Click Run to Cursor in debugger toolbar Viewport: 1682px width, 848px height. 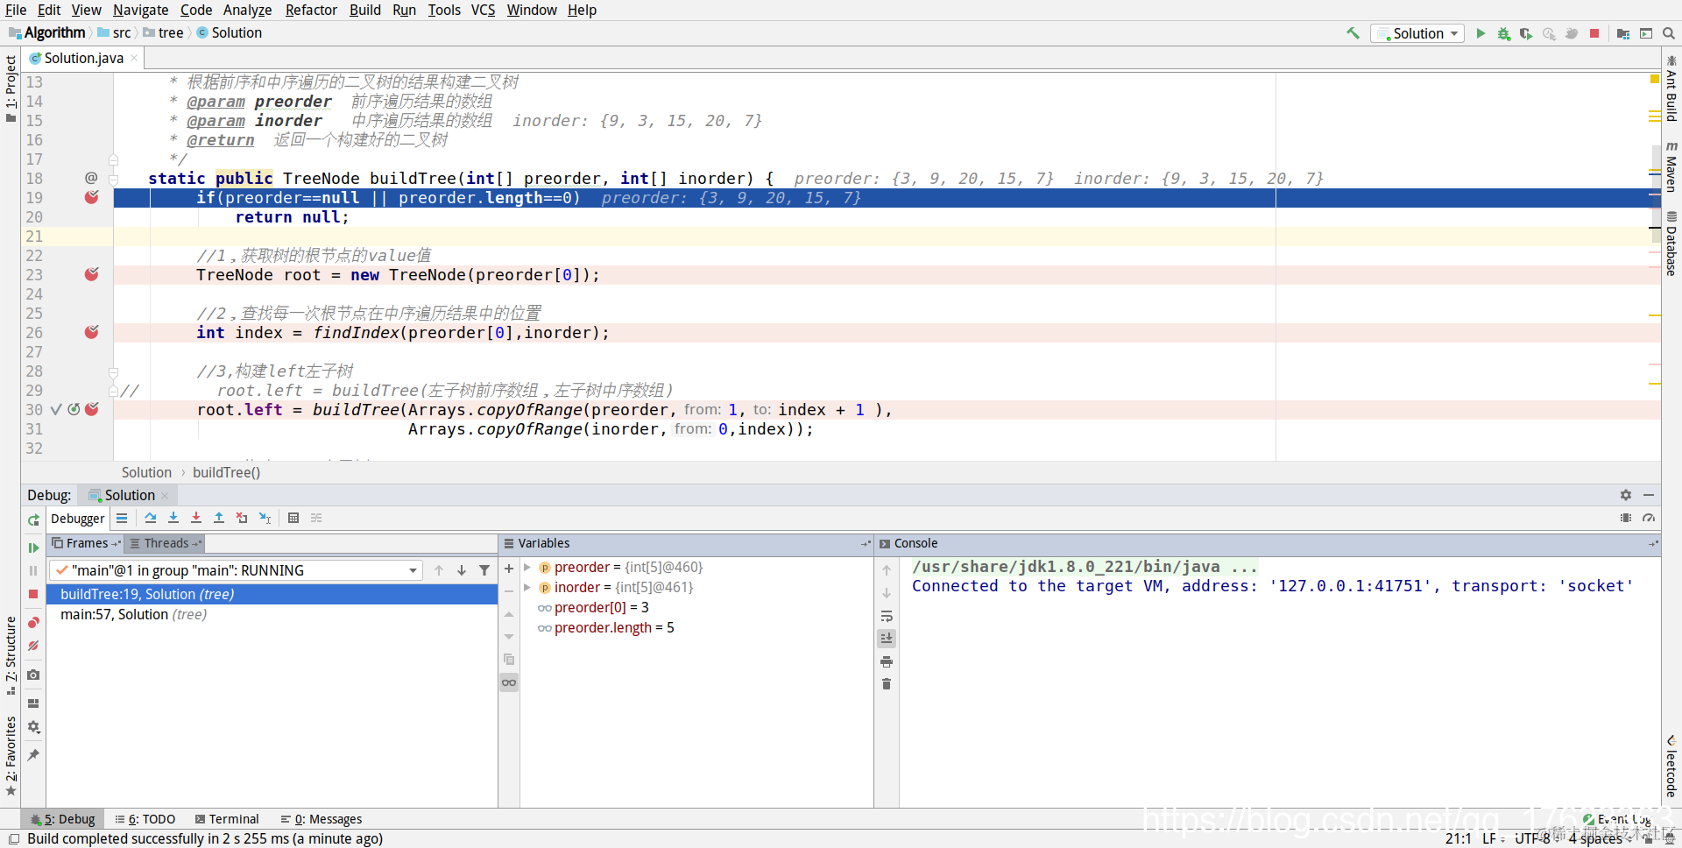pos(265,518)
